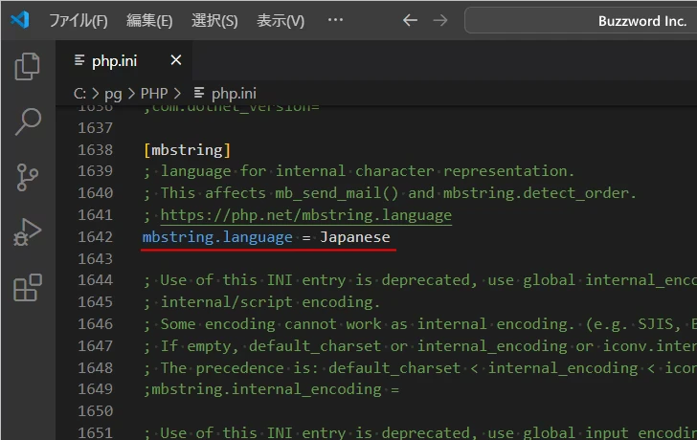This screenshot has width=697, height=440.
Task: Click line number 1641
Action: (x=95, y=215)
